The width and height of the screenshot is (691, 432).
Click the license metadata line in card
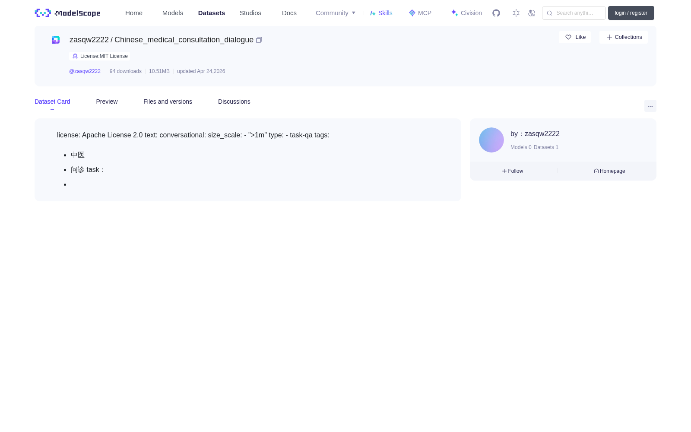pyautogui.click(x=193, y=135)
